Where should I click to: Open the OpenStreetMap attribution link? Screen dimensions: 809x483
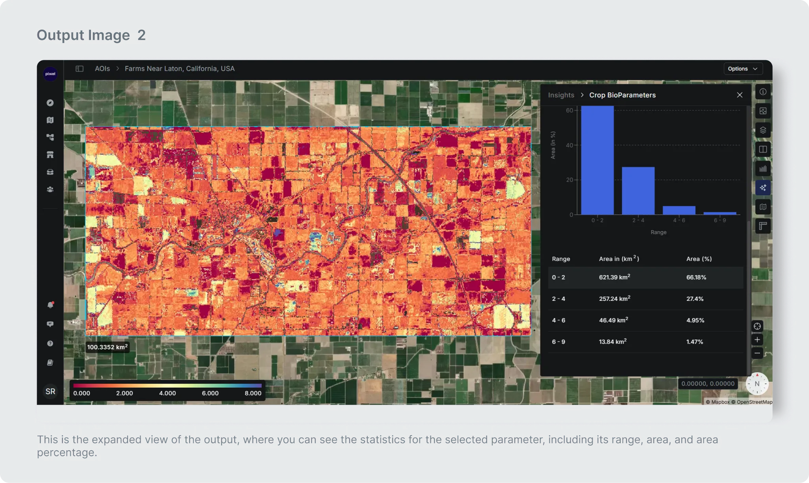(752, 402)
